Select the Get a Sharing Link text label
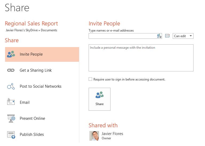This screenshot has width=205, height=146. [x=36, y=70]
